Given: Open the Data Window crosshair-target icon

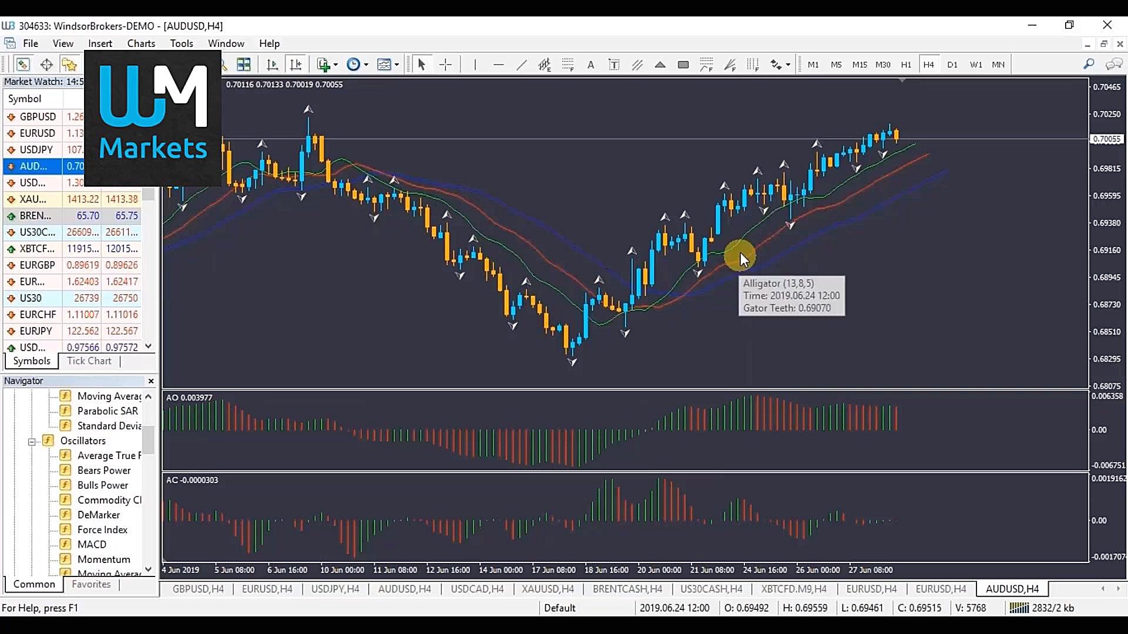Looking at the screenshot, I should point(46,65).
